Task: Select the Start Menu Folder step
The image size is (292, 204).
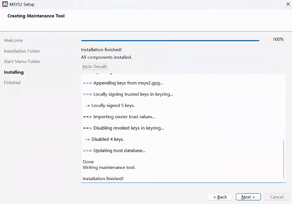Action: [x=22, y=62]
